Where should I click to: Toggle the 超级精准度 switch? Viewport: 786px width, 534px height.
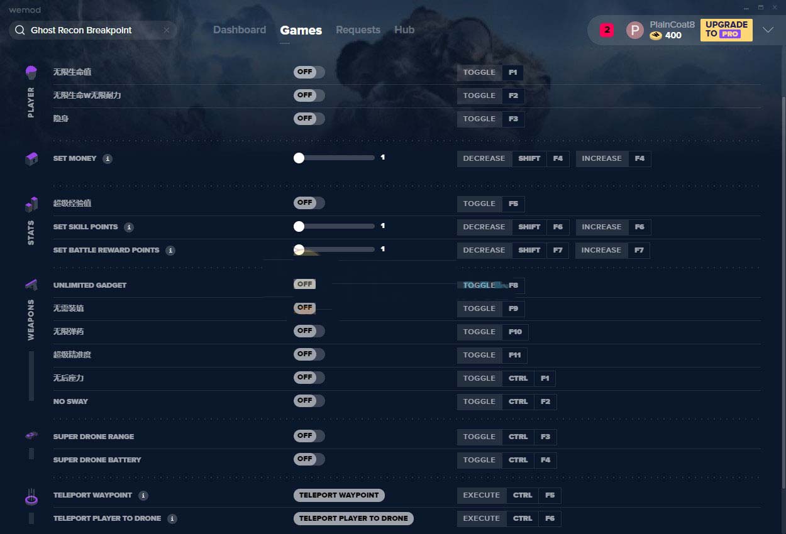[x=309, y=354]
